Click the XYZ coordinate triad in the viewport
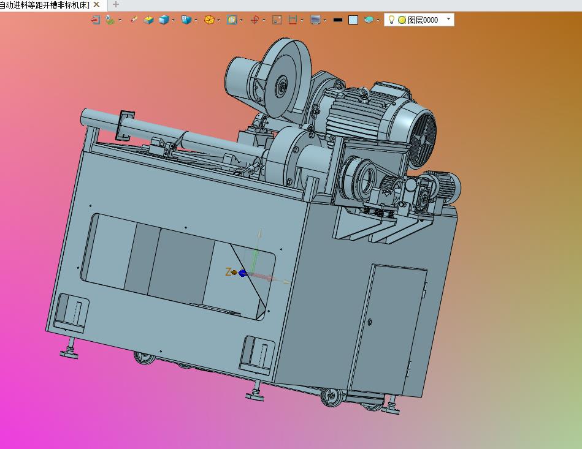 242,273
